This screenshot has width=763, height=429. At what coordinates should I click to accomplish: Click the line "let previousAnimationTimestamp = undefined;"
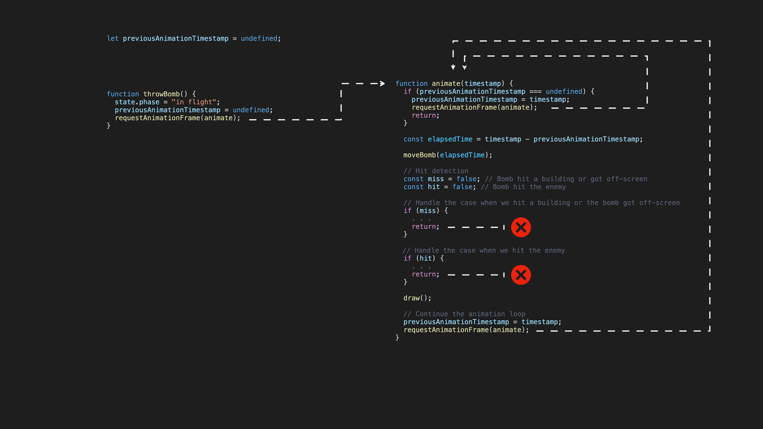pos(194,39)
